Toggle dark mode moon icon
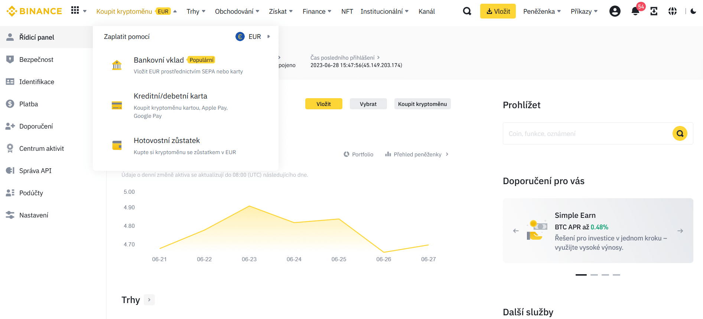Viewport: 703px width, 319px height. click(693, 11)
